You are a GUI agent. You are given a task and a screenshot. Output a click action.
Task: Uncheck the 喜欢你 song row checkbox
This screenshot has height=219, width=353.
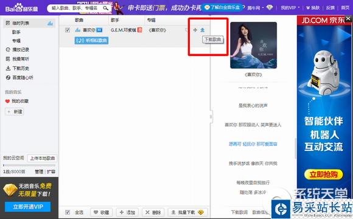[x=68, y=30]
